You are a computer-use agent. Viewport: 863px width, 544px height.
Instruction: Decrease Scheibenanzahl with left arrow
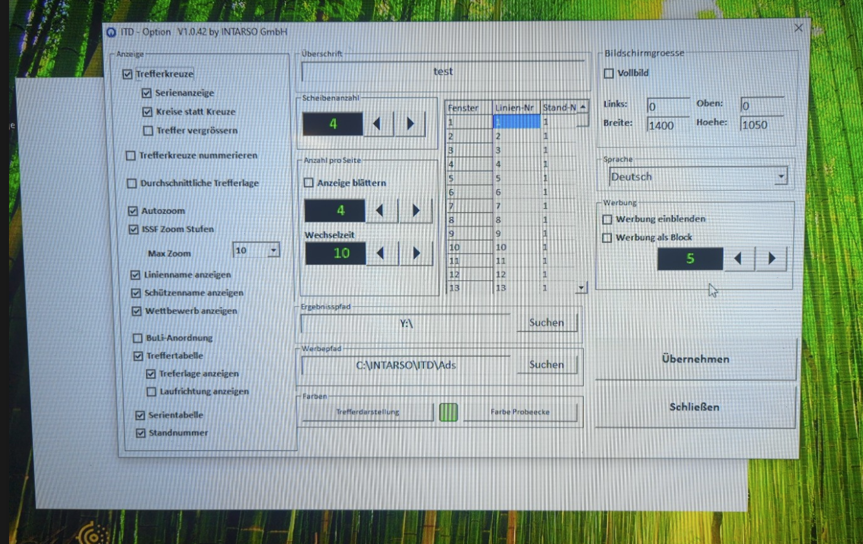tap(378, 123)
